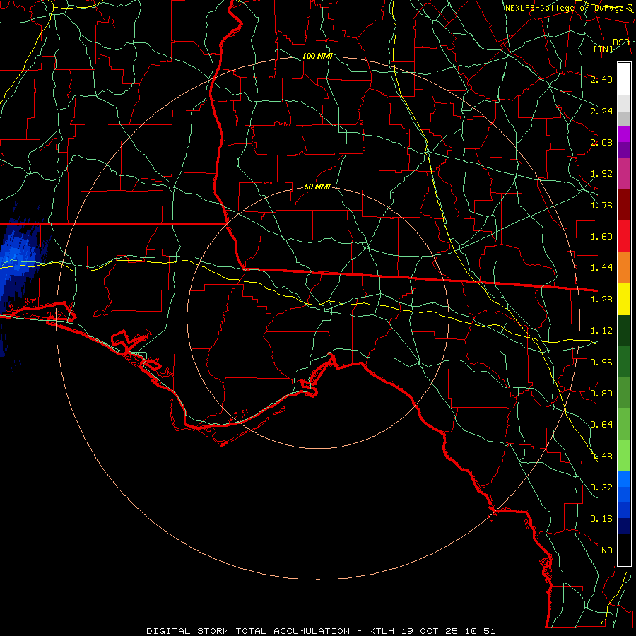Select the 2.40 legend value
The image size is (636, 636).
(x=601, y=79)
